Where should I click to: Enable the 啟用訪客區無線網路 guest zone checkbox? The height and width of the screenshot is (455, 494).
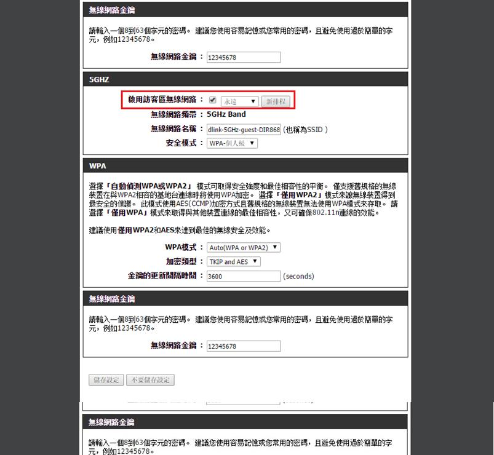tap(212, 101)
